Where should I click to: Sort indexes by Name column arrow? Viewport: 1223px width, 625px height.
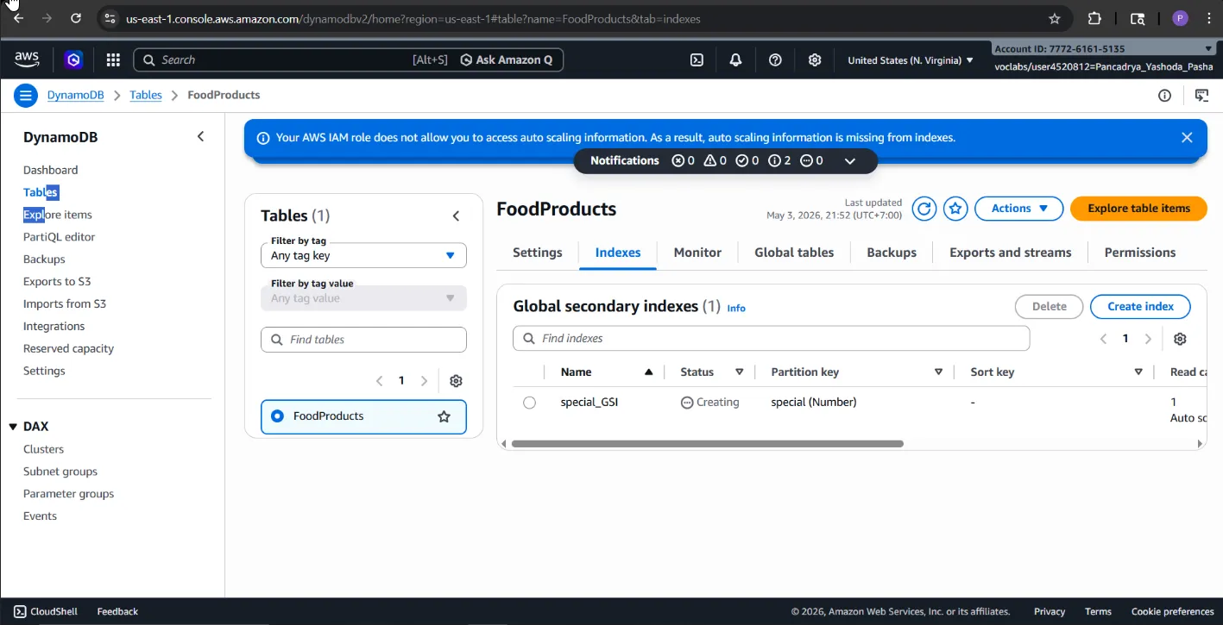(648, 372)
